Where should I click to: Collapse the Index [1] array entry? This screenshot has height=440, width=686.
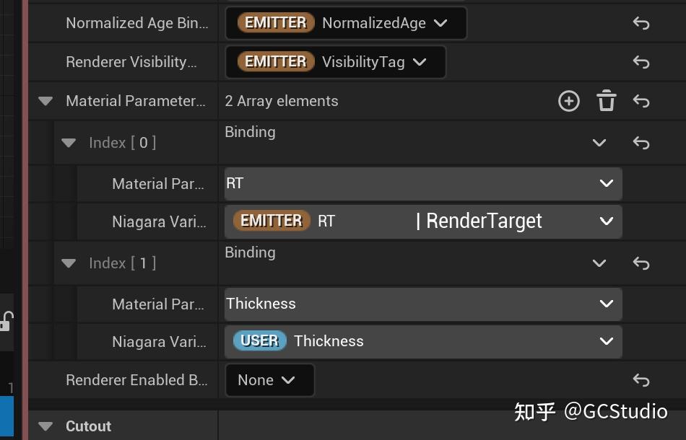[x=69, y=263]
